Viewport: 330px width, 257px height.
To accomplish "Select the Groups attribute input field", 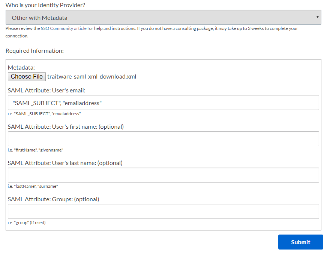I will pos(163,211).
